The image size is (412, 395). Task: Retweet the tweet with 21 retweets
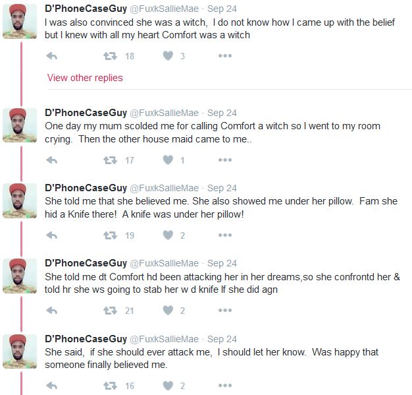pyautogui.click(x=111, y=311)
